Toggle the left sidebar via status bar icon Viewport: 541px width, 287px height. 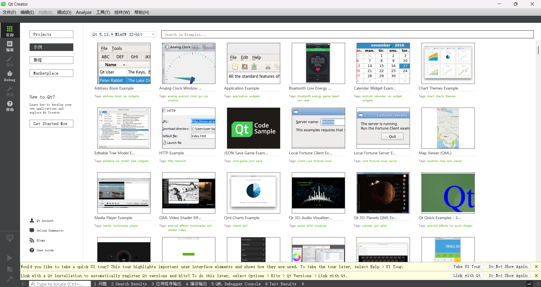[x=24, y=284]
